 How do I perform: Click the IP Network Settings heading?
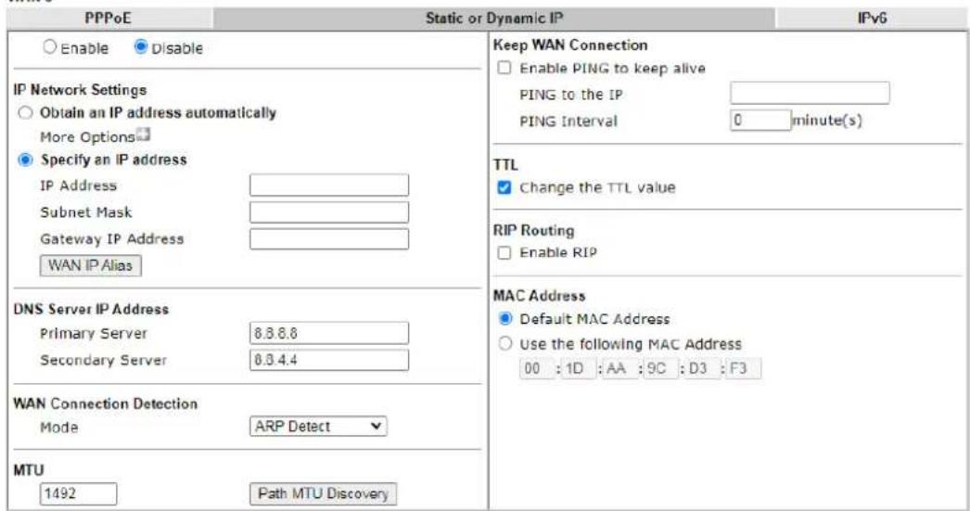pyautogui.click(x=80, y=90)
